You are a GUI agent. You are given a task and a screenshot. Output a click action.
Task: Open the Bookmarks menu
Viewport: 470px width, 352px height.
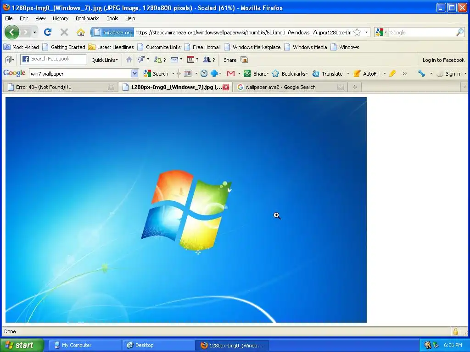(87, 18)
